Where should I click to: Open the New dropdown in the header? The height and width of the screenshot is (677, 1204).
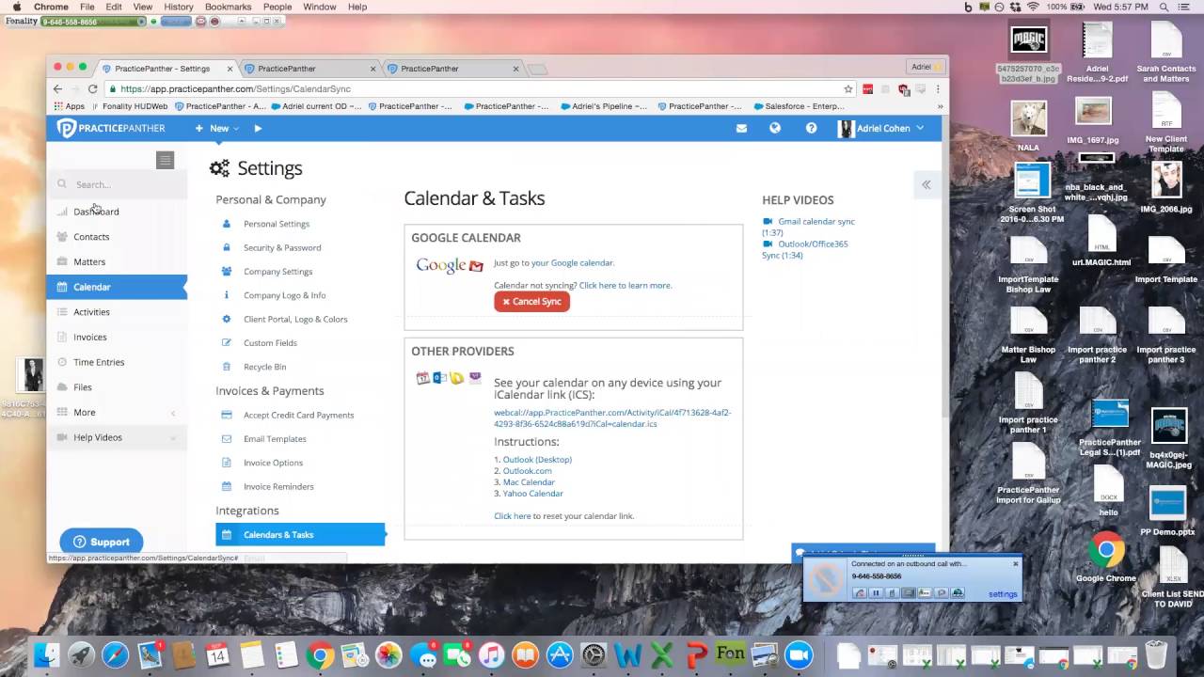(x=216, y=128)
